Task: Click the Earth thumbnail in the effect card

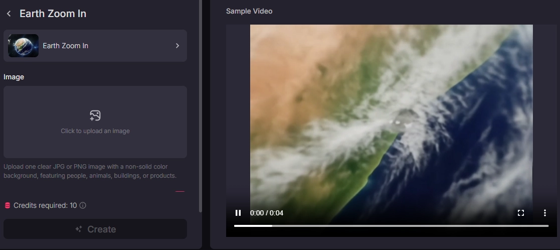Action: coord(23,46)
